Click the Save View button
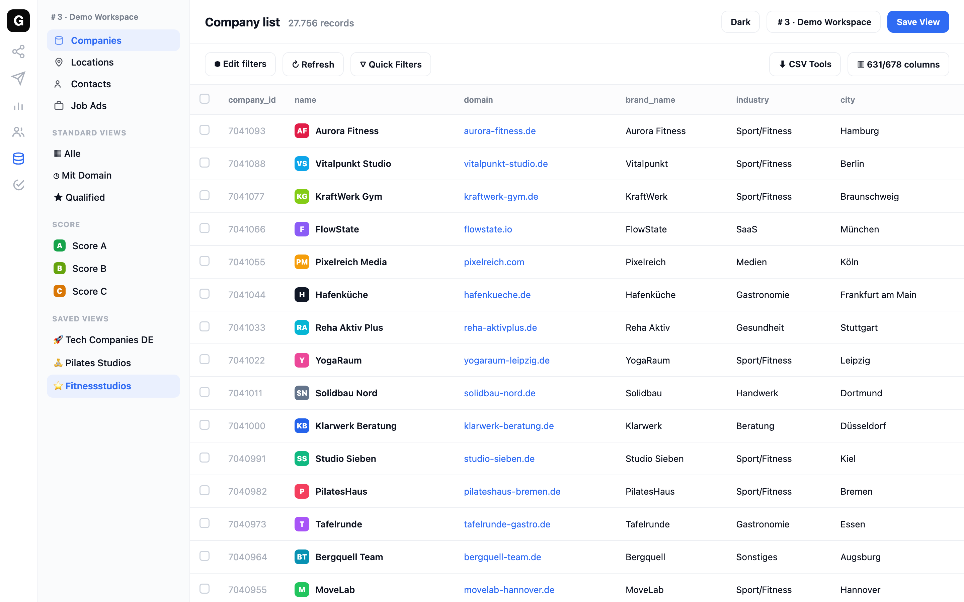This screenshot has width=964, height=602. [x=918, y=22]
